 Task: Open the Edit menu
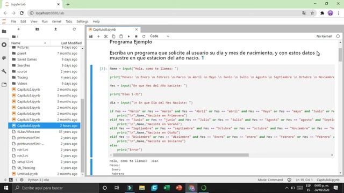(x=23, y=21)
